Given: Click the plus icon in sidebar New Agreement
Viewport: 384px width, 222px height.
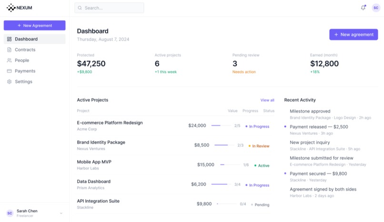Looking at the screenshot, I should (x=19, y=25).
